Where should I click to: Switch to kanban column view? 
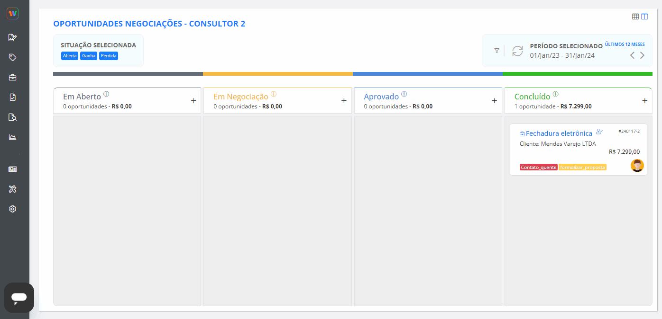tap(644, 17)
